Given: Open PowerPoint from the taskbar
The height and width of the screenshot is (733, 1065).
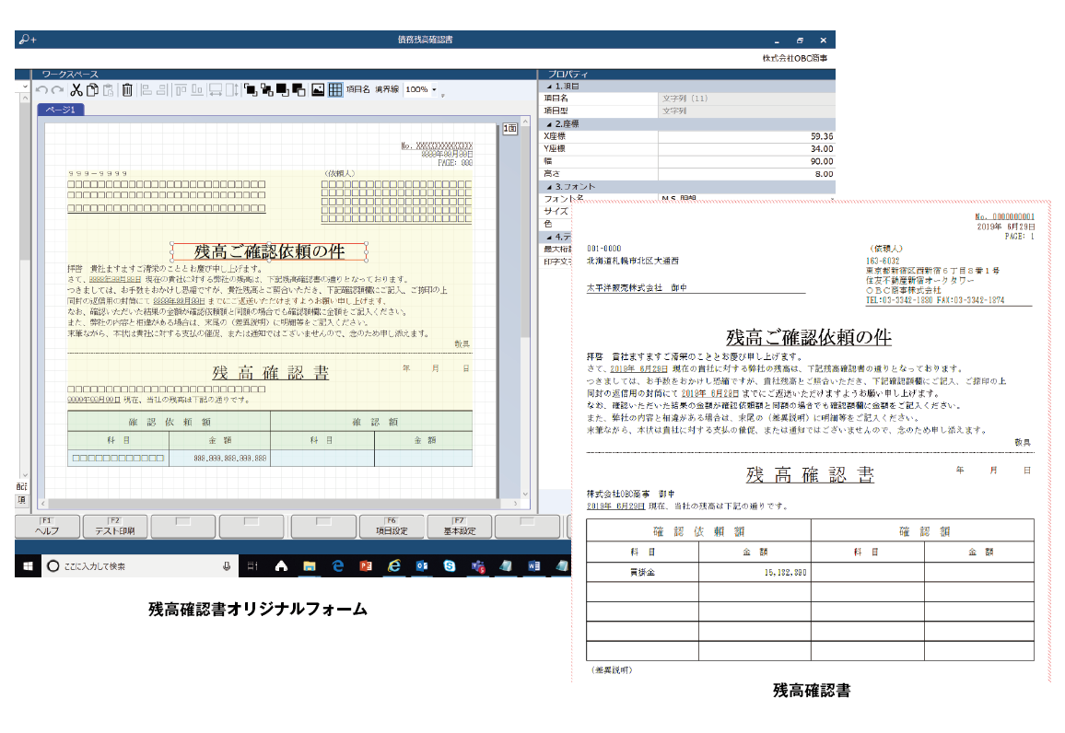Looking at the screenshot, I should click(x=366, y=565).
